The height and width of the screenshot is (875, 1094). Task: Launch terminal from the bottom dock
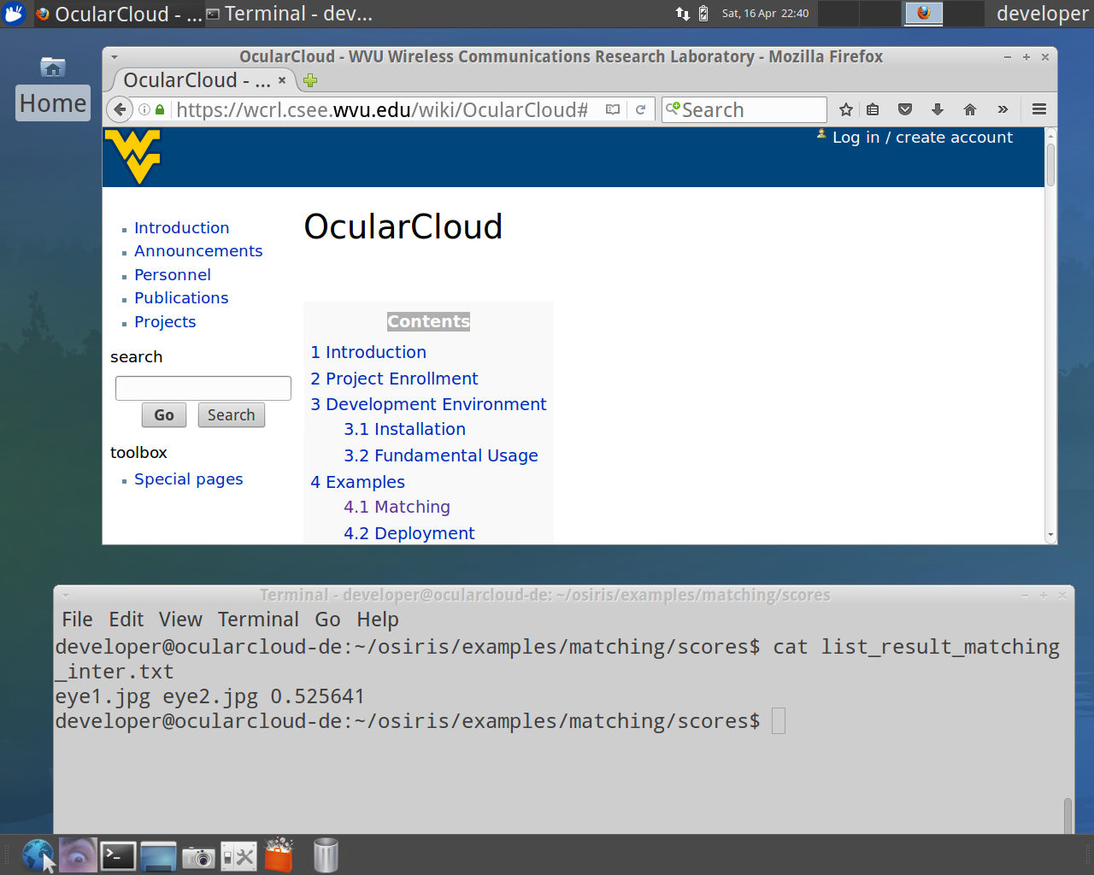118,855
